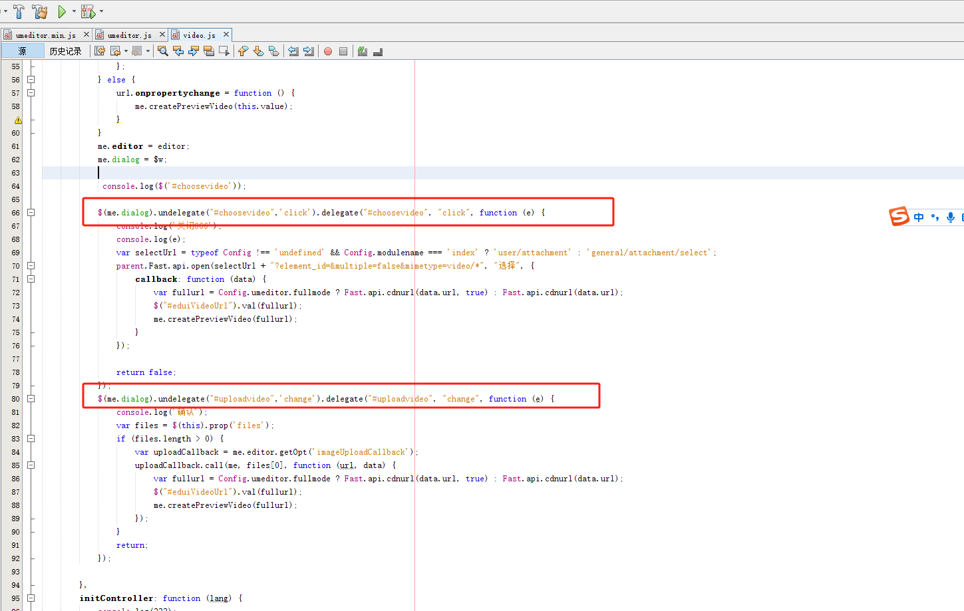Viewport: 964px width, 611px height.
Task: Collapse the code fold on line 80
Action: point(31,399)
